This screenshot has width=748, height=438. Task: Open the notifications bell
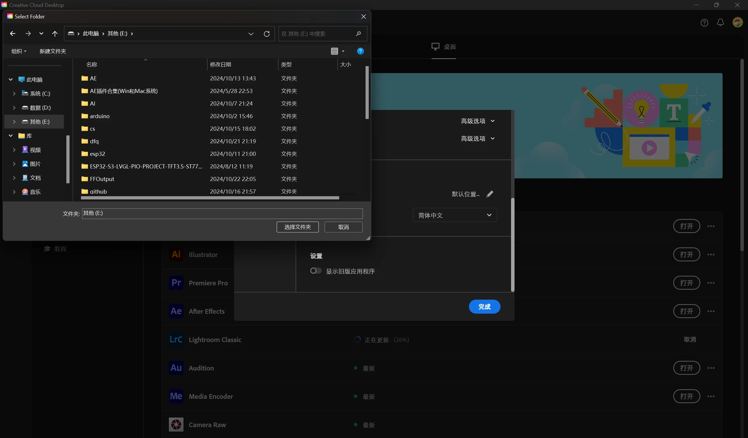point(721,23)
